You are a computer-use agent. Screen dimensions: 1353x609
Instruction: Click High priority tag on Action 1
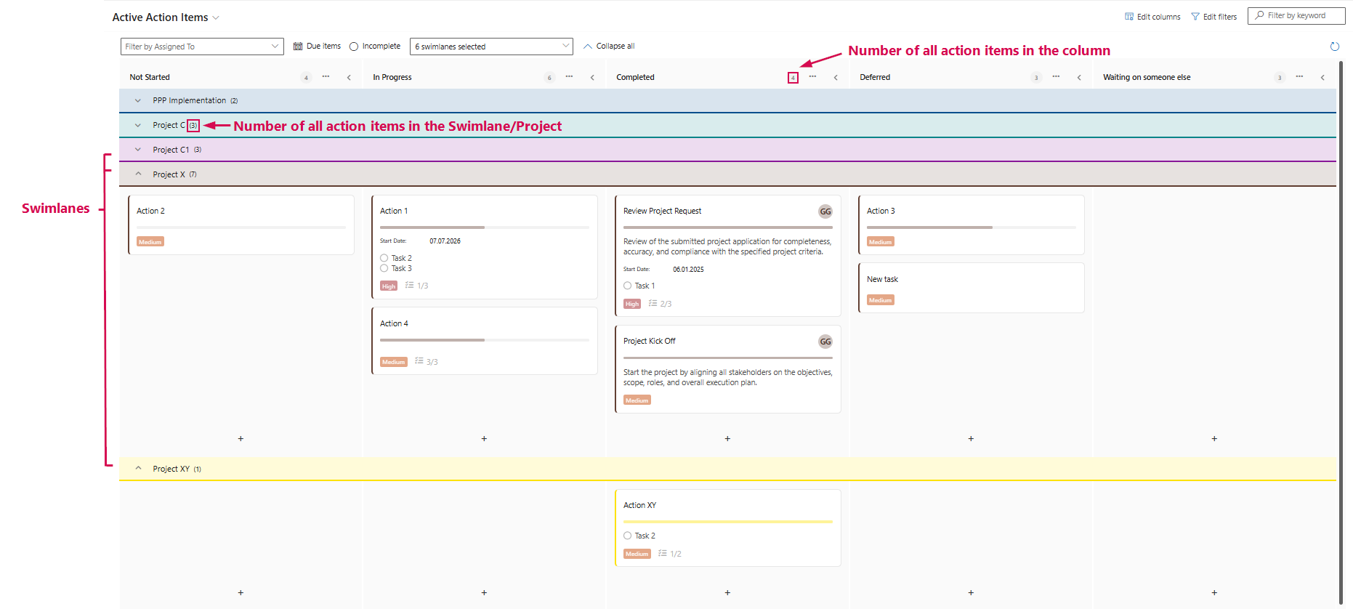tap(389, 286)
